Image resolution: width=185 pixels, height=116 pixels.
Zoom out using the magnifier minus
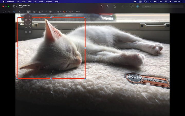tap(102, 6)
